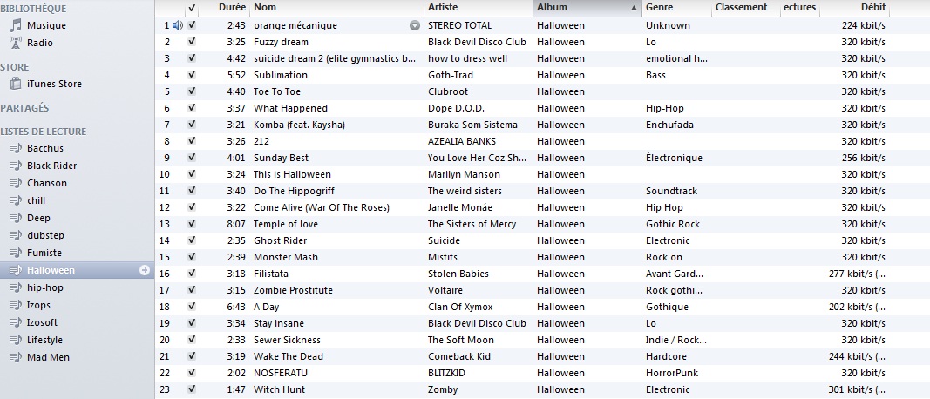Image resolution: width=930 pixels, height=399 pixels.
Task: Click the PARTAGÉS sidebar section header
Action: (25, 108)
